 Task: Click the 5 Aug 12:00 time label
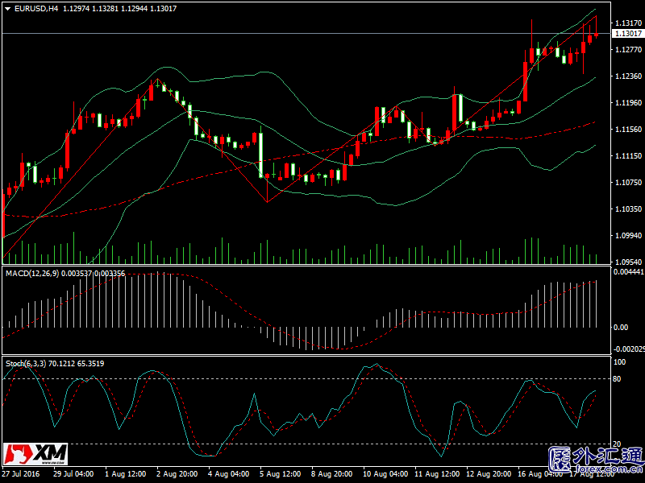(280, 473)
